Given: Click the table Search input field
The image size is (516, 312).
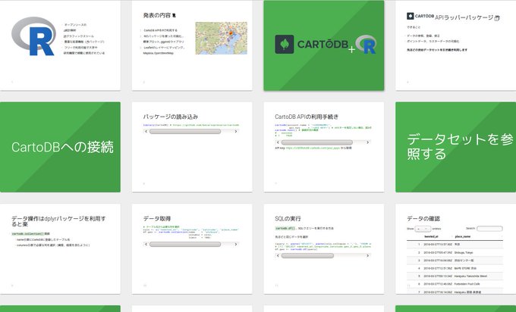Looking at the screenshot, I should click(x=489, y=228).
